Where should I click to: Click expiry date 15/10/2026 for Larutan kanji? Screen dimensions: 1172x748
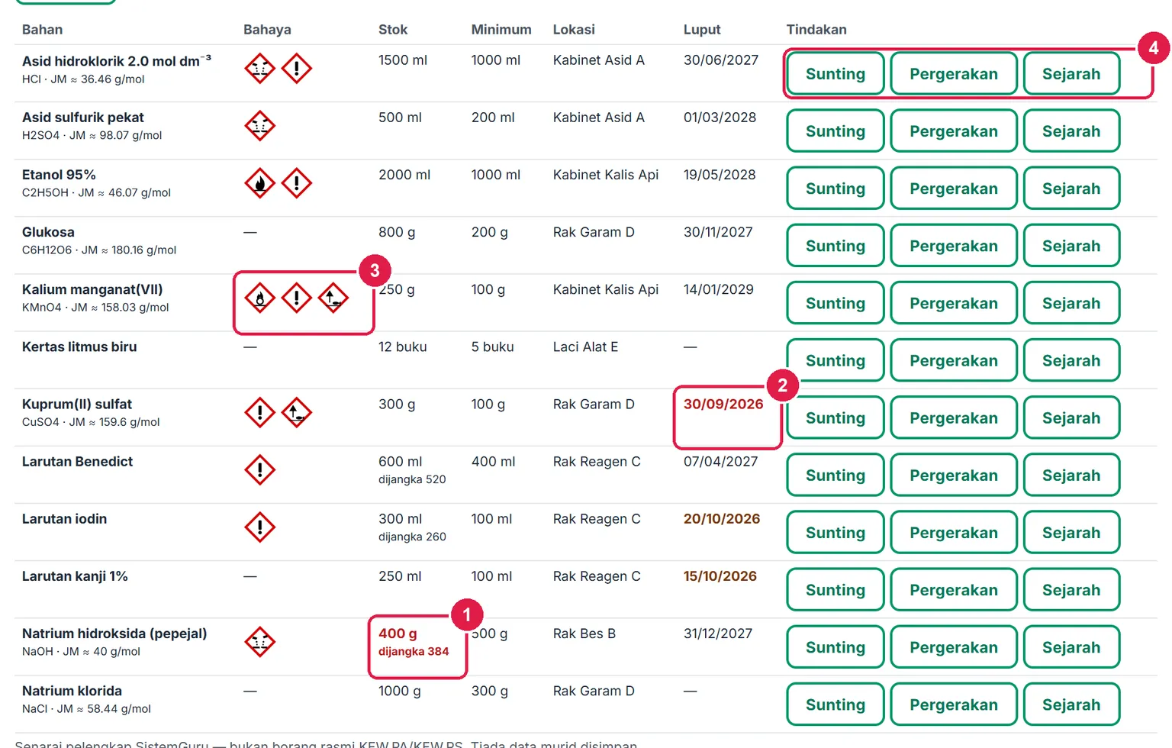coord(720,576)
